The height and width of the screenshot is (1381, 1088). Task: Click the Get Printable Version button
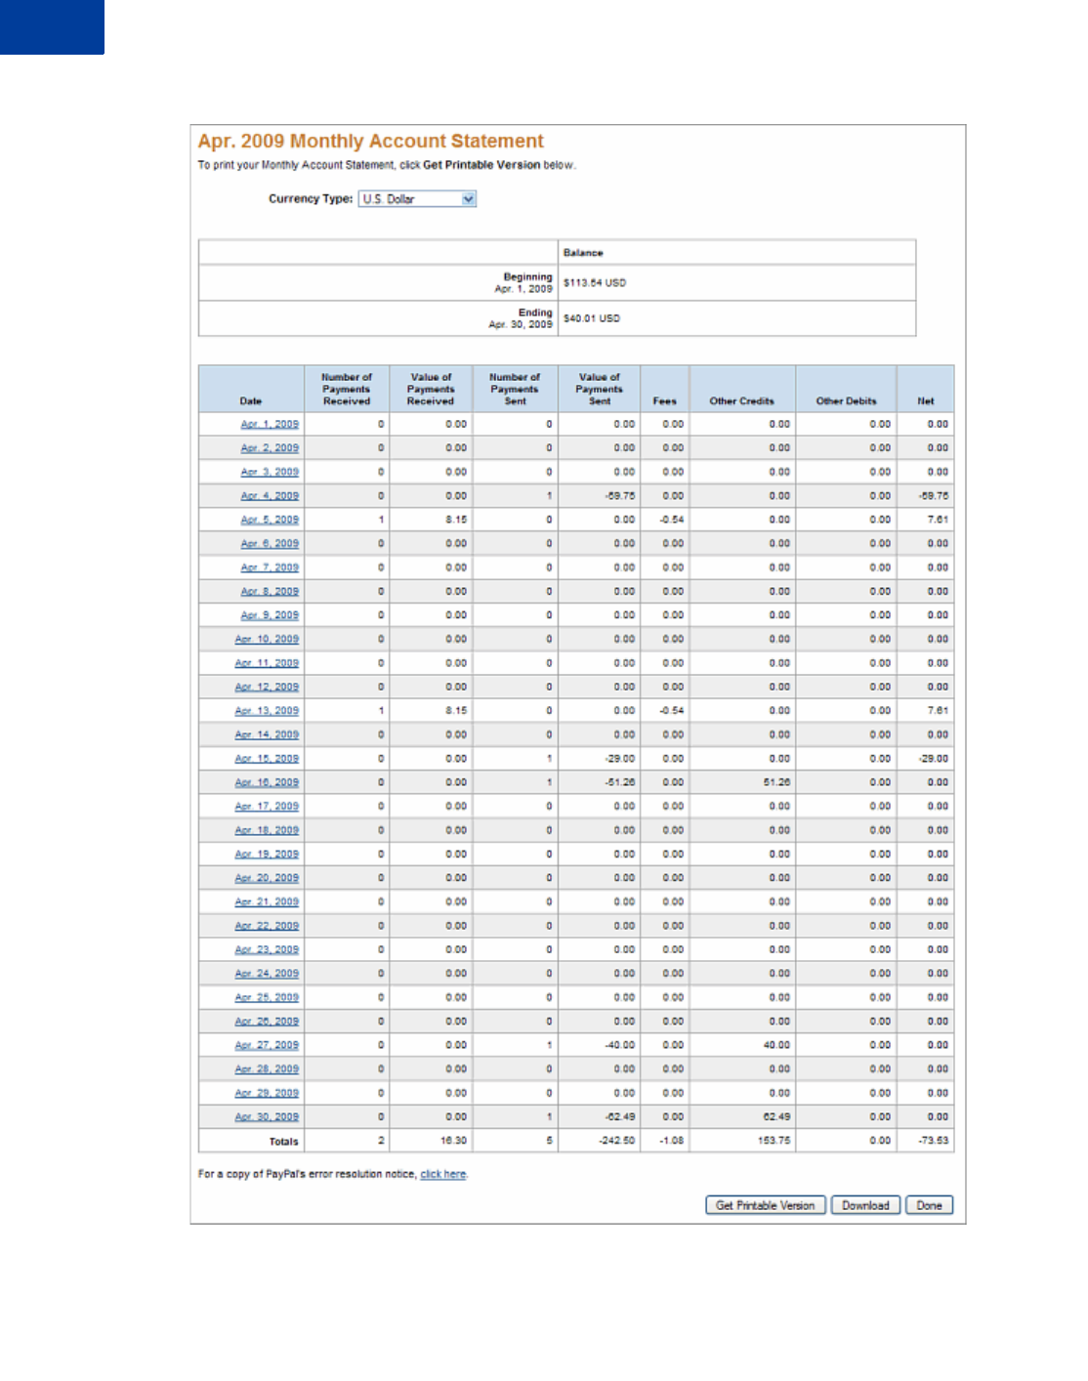tap(766, 1206)
